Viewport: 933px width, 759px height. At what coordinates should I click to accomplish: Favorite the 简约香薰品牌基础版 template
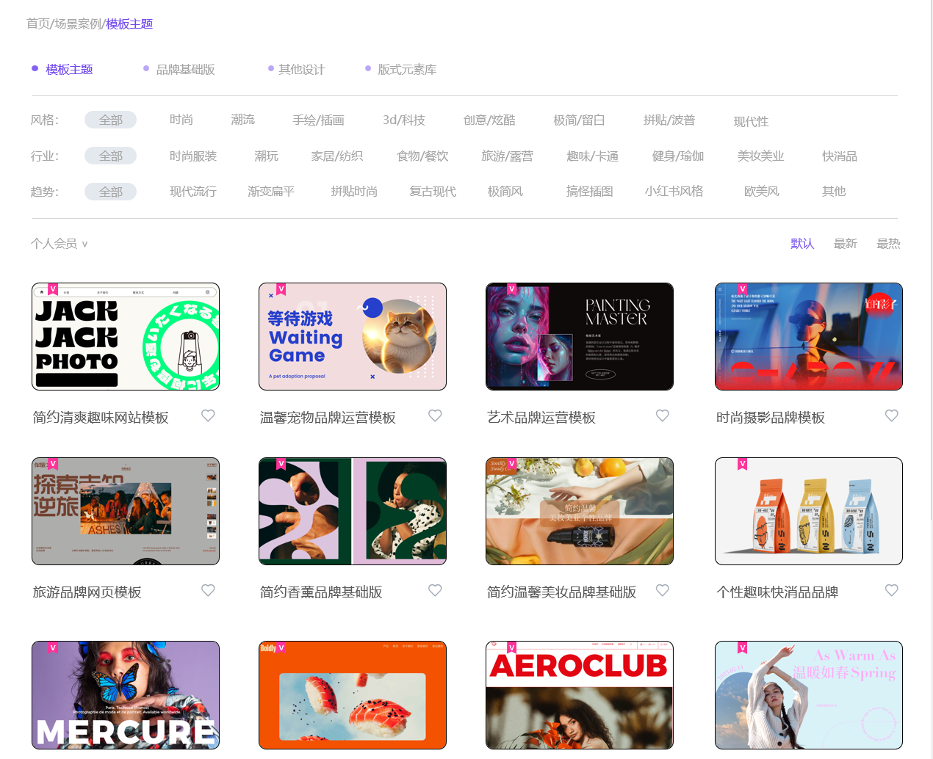click(x=435, y=590)
